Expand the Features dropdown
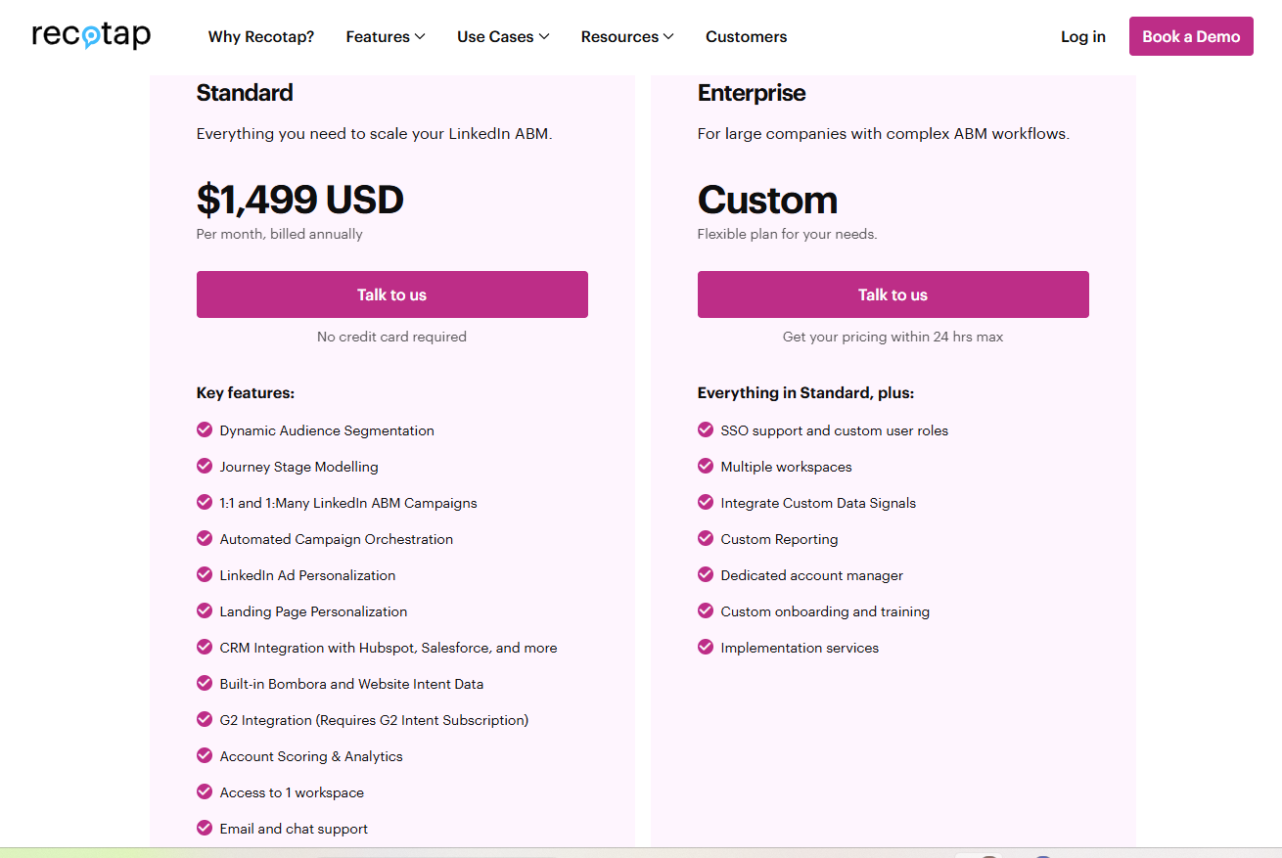This screenshot has height=858, width=1282. [385, 36]
